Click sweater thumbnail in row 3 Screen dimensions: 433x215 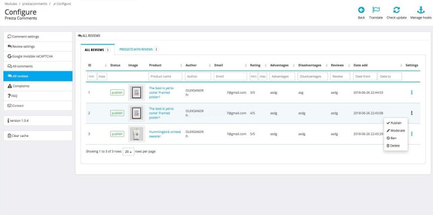point(137,134)
